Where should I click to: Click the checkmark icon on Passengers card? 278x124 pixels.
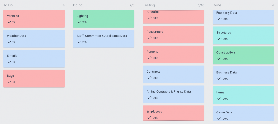149,38
